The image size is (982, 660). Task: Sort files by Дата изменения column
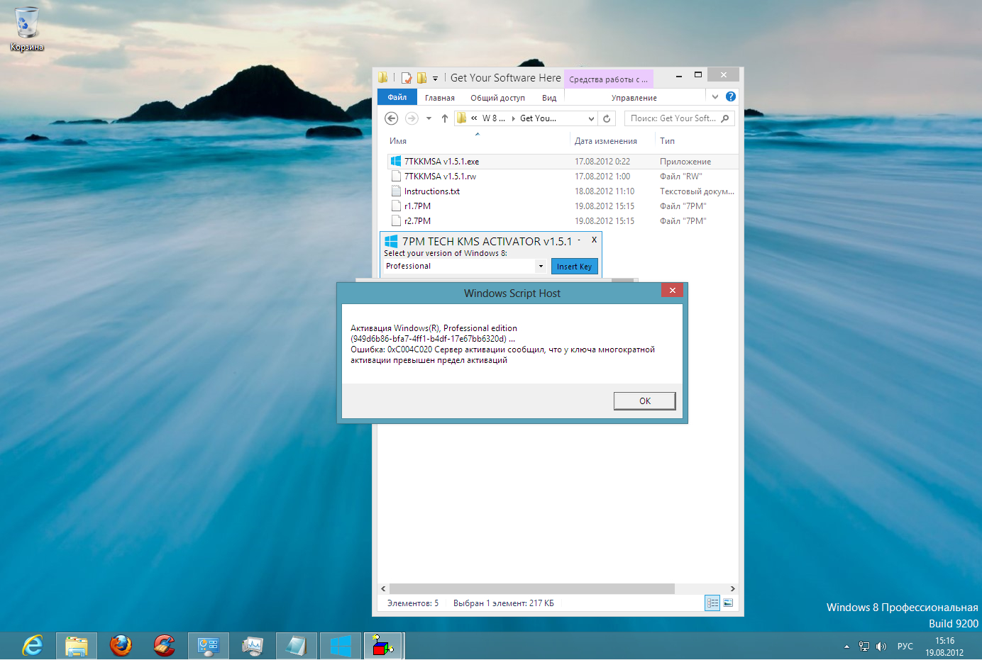tap(606, 141)
